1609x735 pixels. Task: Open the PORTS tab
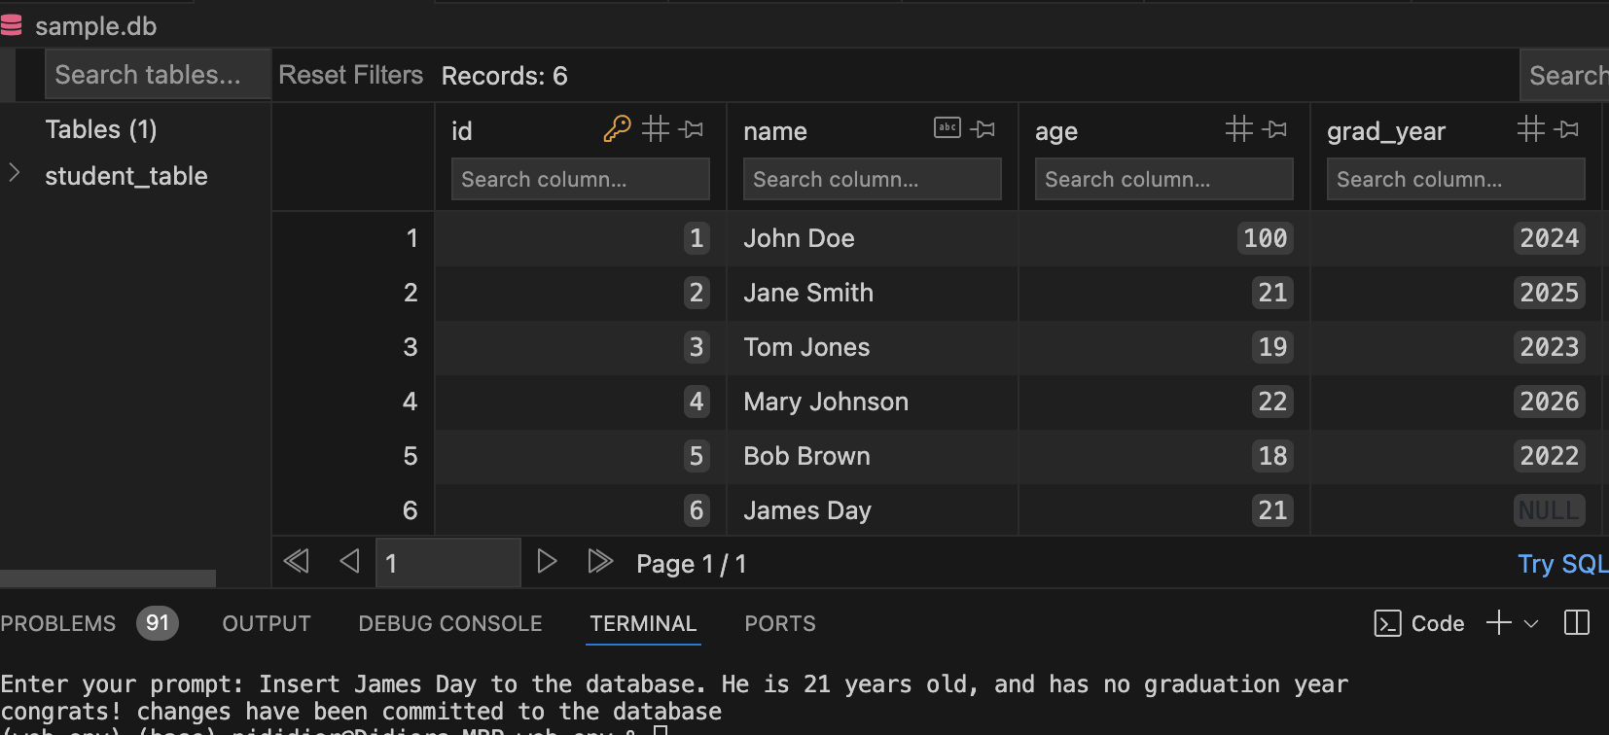click(x=780, y=623)
